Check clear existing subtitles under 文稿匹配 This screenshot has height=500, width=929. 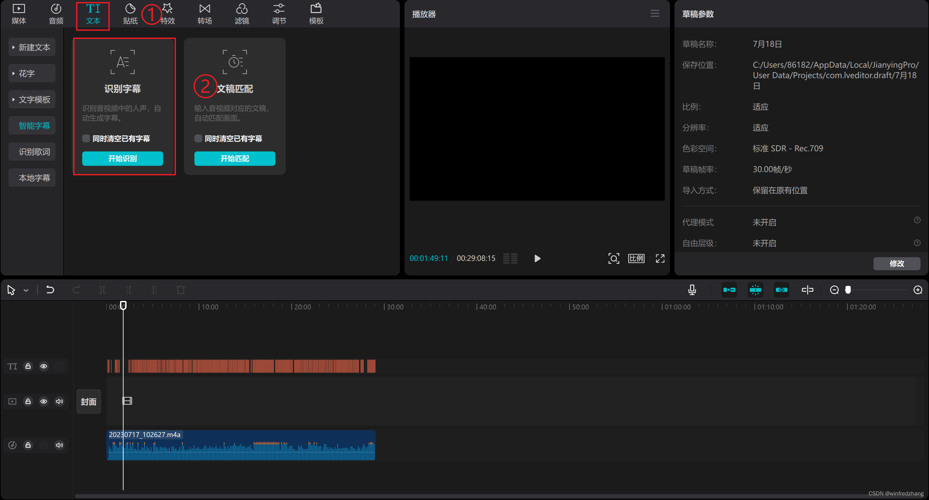[x=198, y=138]
